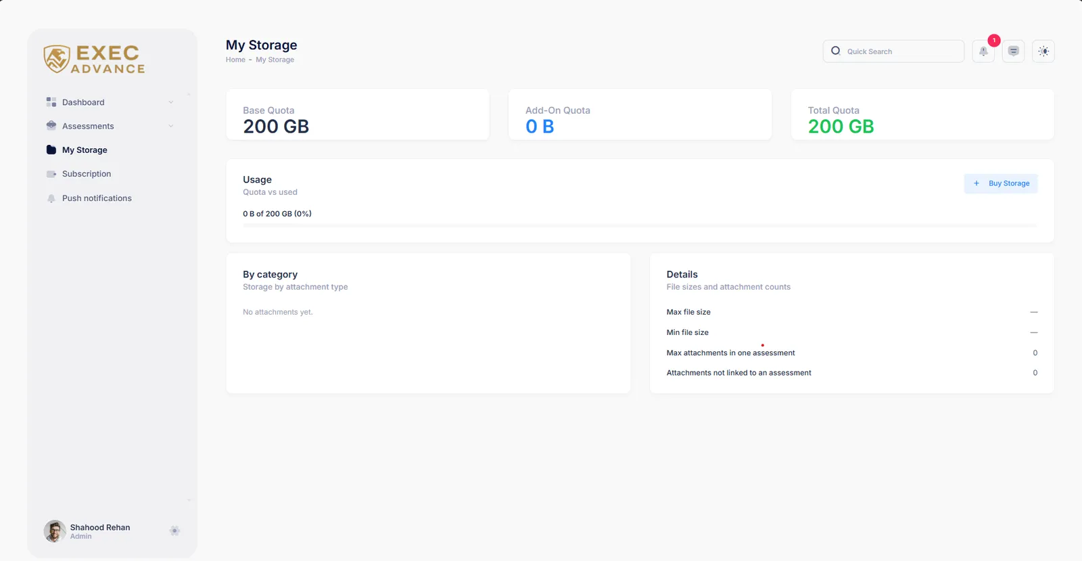
Task: Click the Exec Advance logo
Action: click(x=95, y=60)
